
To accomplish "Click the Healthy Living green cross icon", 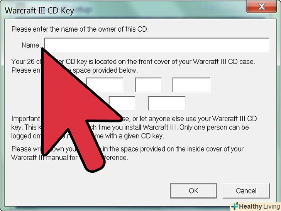I will coord(235,206).
